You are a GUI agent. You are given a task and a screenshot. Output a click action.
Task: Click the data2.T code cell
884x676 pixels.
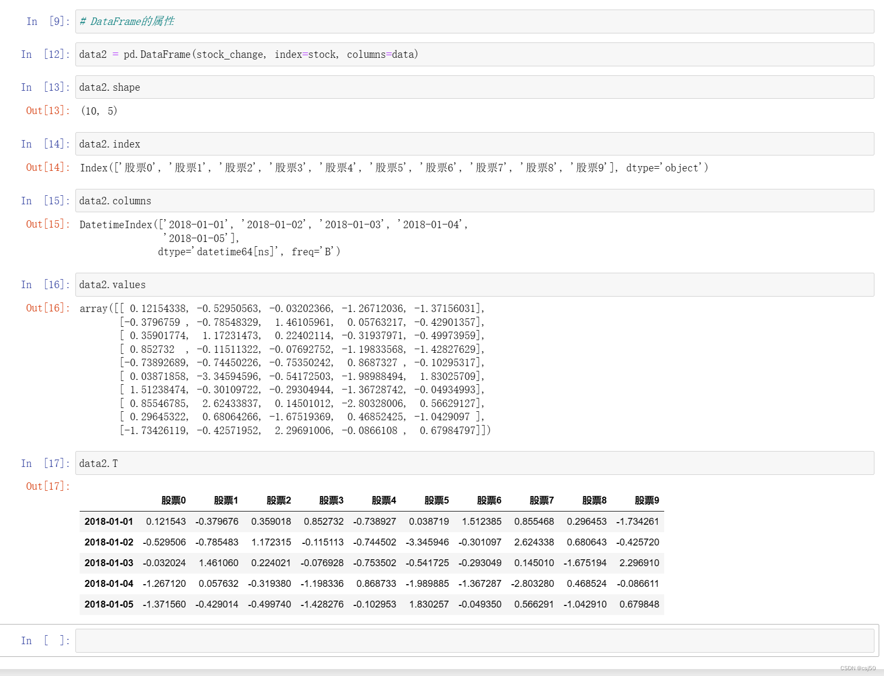point(475,463)
